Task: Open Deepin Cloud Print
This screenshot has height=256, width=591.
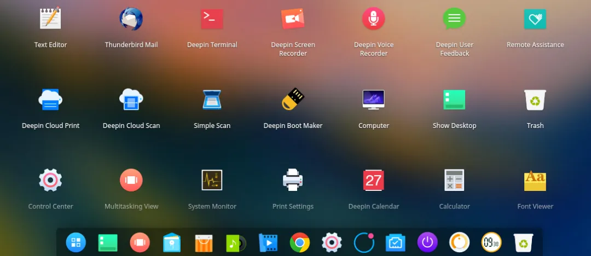Action: pyautogui.click(x=50, y=100)
